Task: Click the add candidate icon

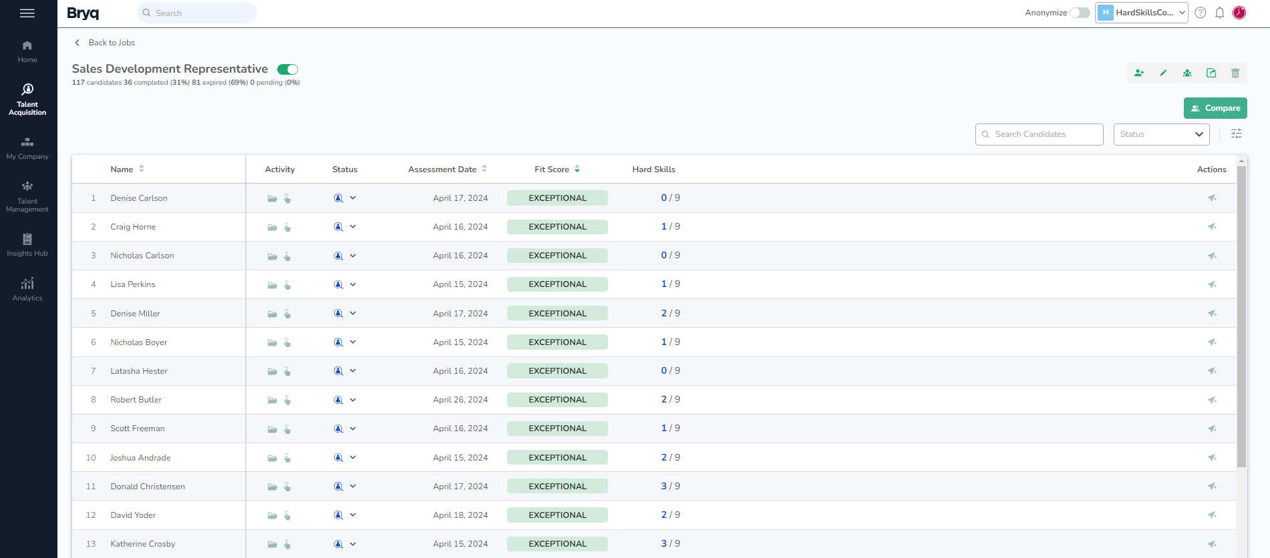Action: tap(1139, 73)
